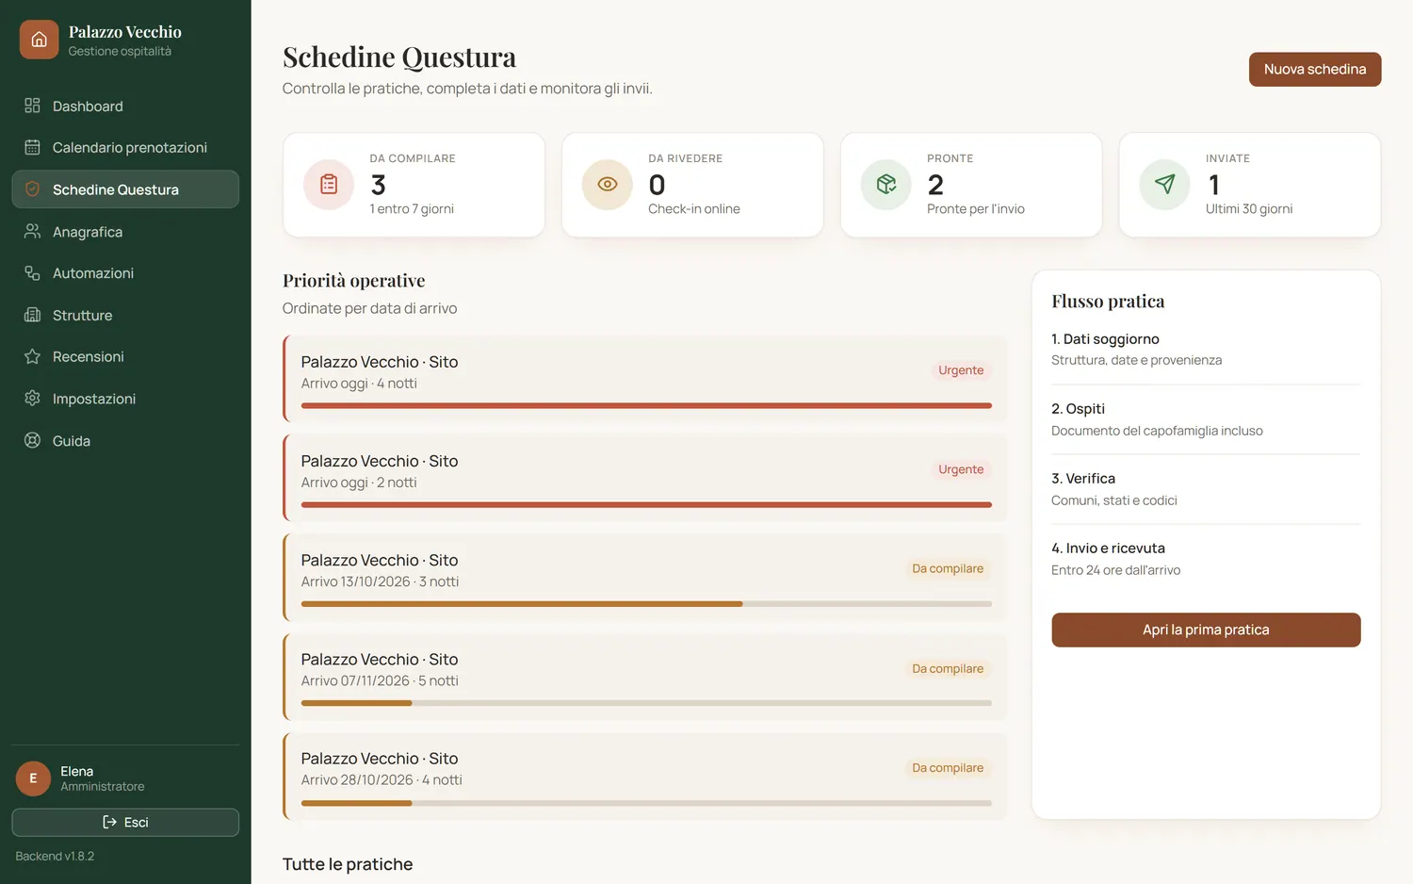
Task: Click the clipboard icon on Da compilare card
Action: tap(329, 184)
